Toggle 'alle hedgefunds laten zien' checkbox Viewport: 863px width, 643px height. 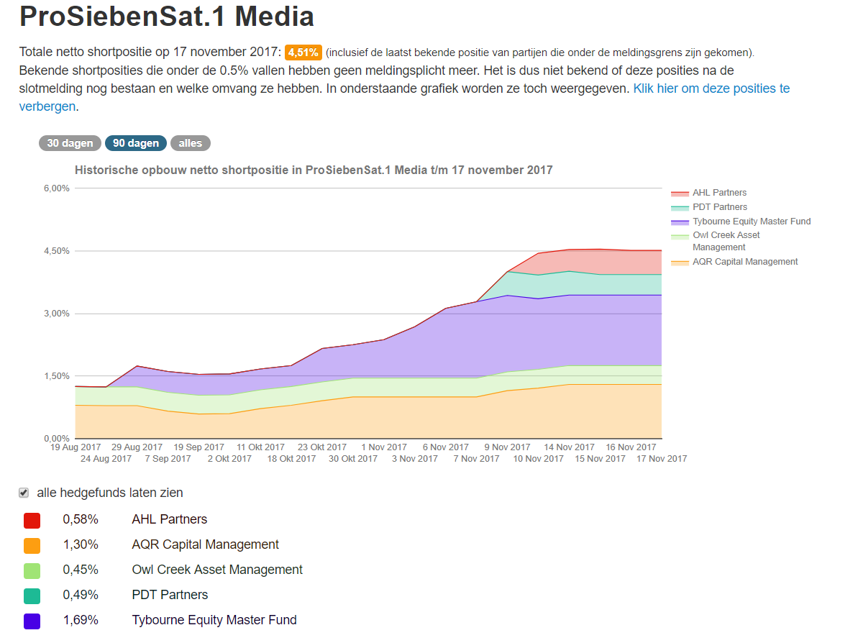tap(24, 493)
